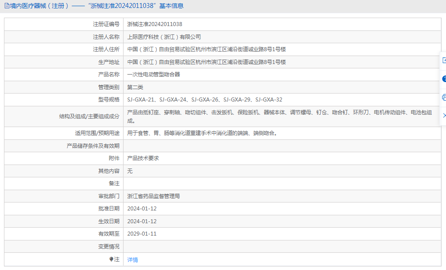Click the 批准日期 row label
Viewport: 446px width, 270px height.
click(109, 209)
